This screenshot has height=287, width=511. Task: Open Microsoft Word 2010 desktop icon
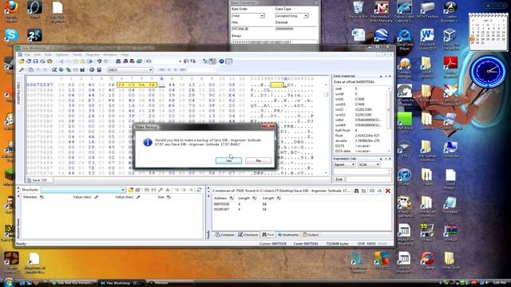[x=427, y=39]
